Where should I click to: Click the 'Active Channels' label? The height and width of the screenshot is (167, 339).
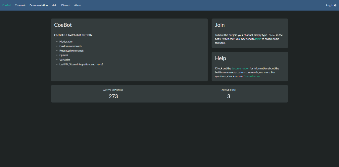113,90
